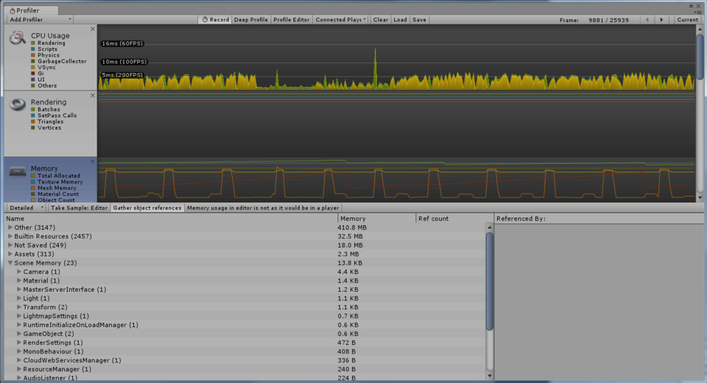This screenshot has width=707, height=383.
Task: Select the Profiler window tab
Action: click(31, 10)
